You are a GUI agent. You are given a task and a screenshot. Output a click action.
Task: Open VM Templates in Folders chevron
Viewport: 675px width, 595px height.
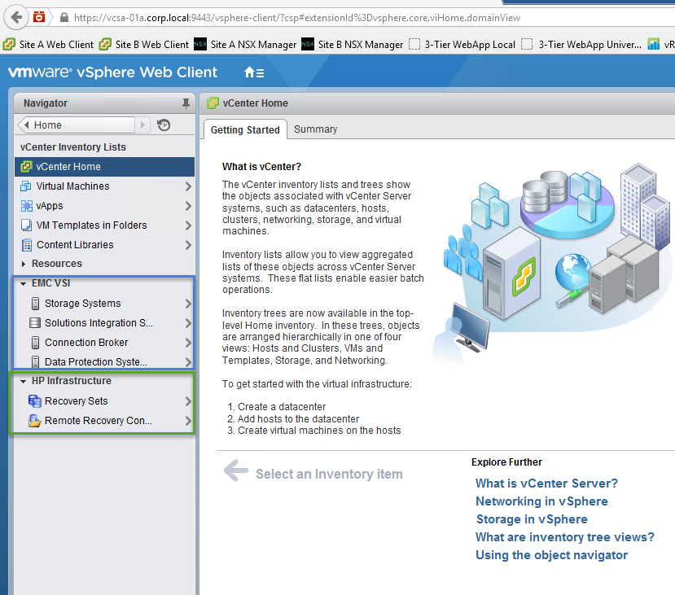click(x=188, y=225)
